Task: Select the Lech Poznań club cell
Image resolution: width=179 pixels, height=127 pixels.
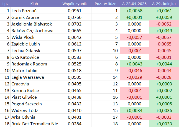Action: coord(24,11)
